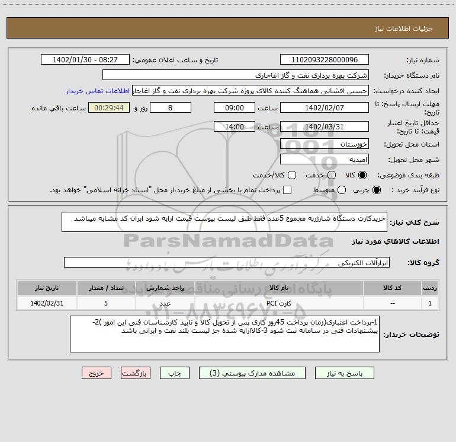456x442 pixels.
Task: Click the general need description text box
Action: coord(224,222)
